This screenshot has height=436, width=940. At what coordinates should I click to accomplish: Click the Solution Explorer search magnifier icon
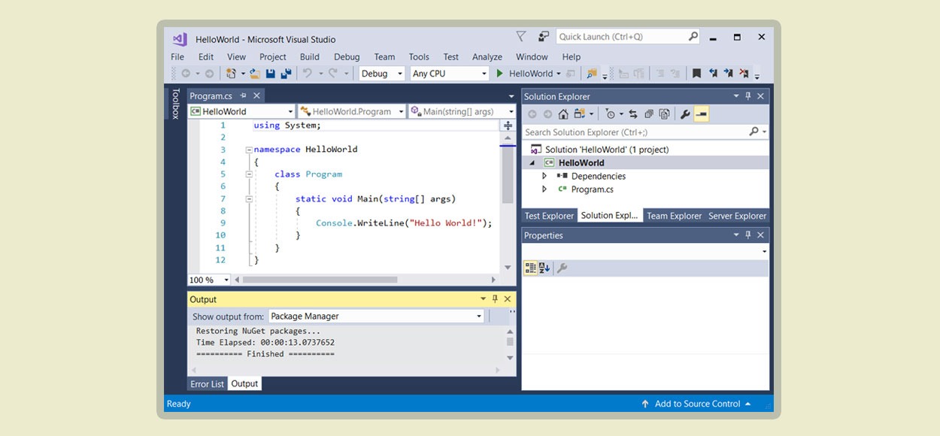point(754,132)
